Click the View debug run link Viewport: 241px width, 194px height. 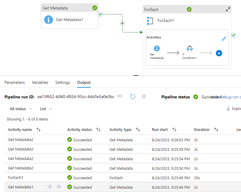(231, 97)
